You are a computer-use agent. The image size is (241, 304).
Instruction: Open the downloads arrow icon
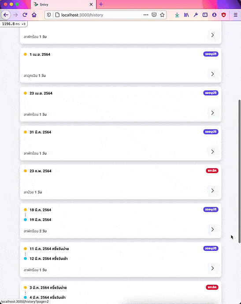coord(177,15)
